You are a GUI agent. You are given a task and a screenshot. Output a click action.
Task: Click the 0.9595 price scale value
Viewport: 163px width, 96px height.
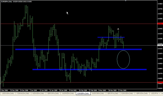(160, 19)
